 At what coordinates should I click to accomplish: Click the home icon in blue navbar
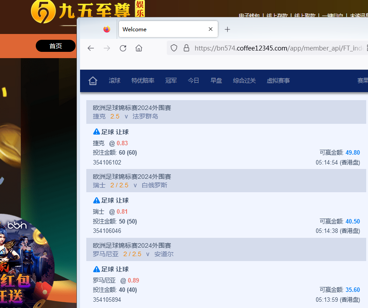[93, 81]
